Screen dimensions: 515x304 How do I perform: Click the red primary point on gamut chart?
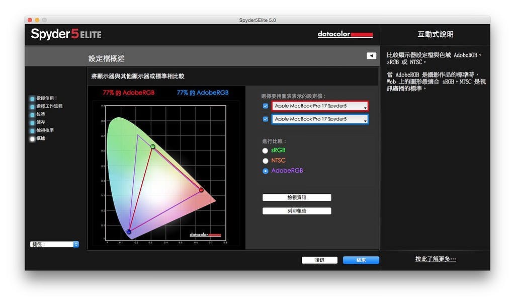pyautogui.click(x=201, y=190)
